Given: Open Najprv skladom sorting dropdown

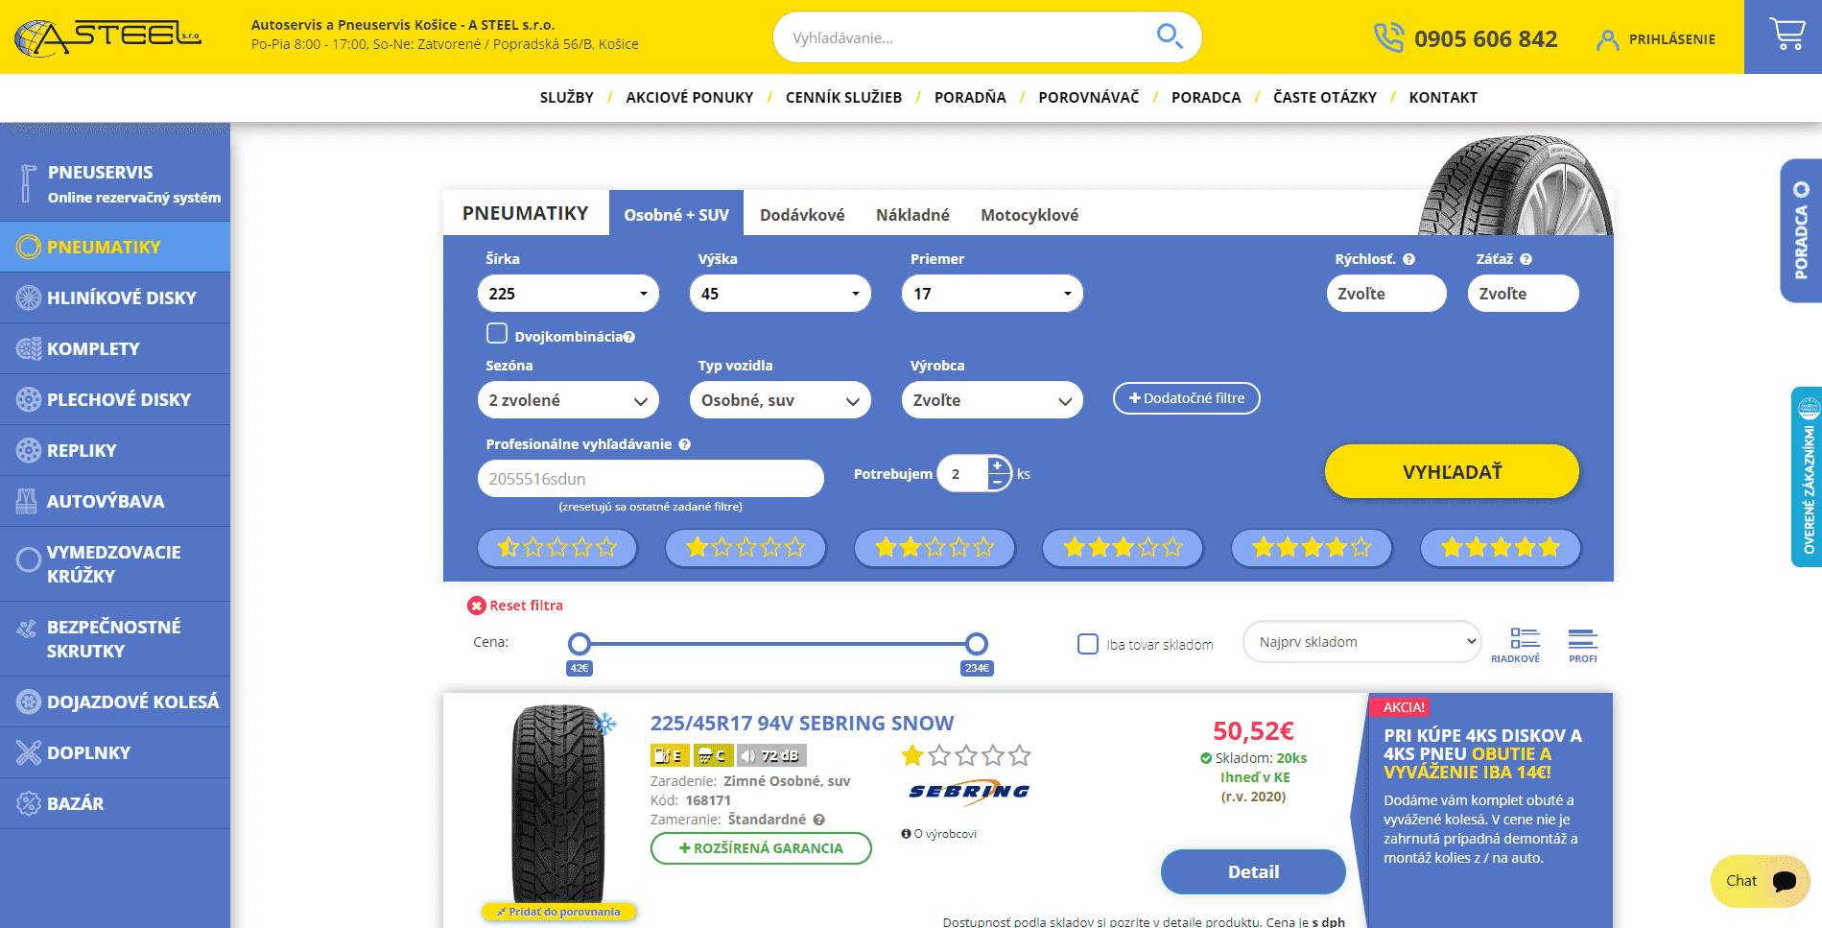Looking at the screenshot, I should pyautogui.click(x=1361, y=642).
